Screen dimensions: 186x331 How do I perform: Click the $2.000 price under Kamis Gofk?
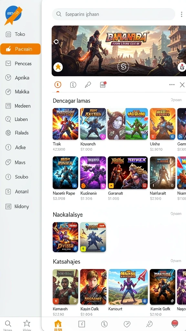[156, 314]
